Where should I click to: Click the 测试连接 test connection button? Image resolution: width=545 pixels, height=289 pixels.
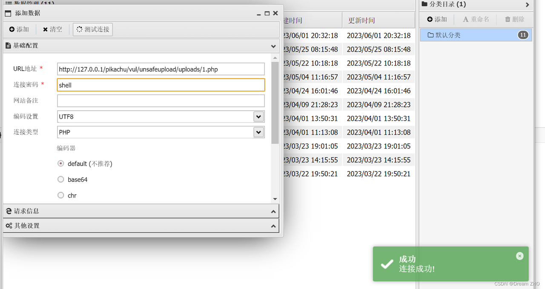[93, 29]
